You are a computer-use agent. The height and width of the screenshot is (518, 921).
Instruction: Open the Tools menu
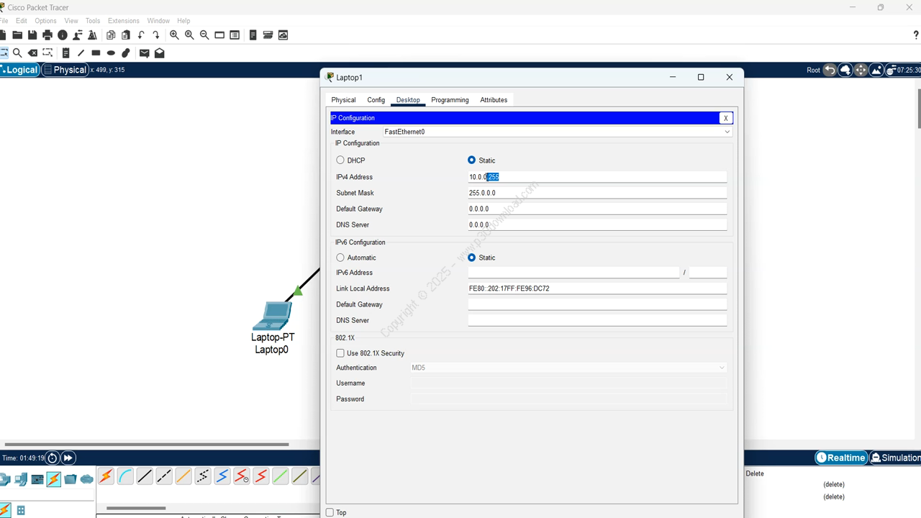click(93, 21)
